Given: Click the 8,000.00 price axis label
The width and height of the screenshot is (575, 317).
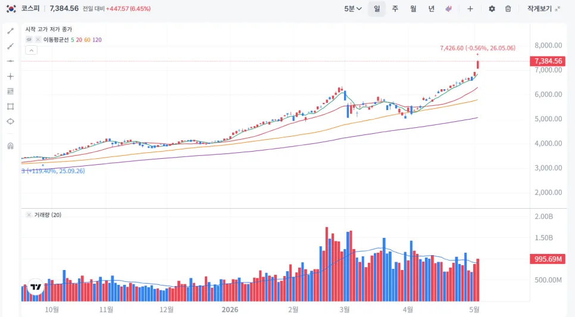Looking at the screenshot, I should (548, 45).
